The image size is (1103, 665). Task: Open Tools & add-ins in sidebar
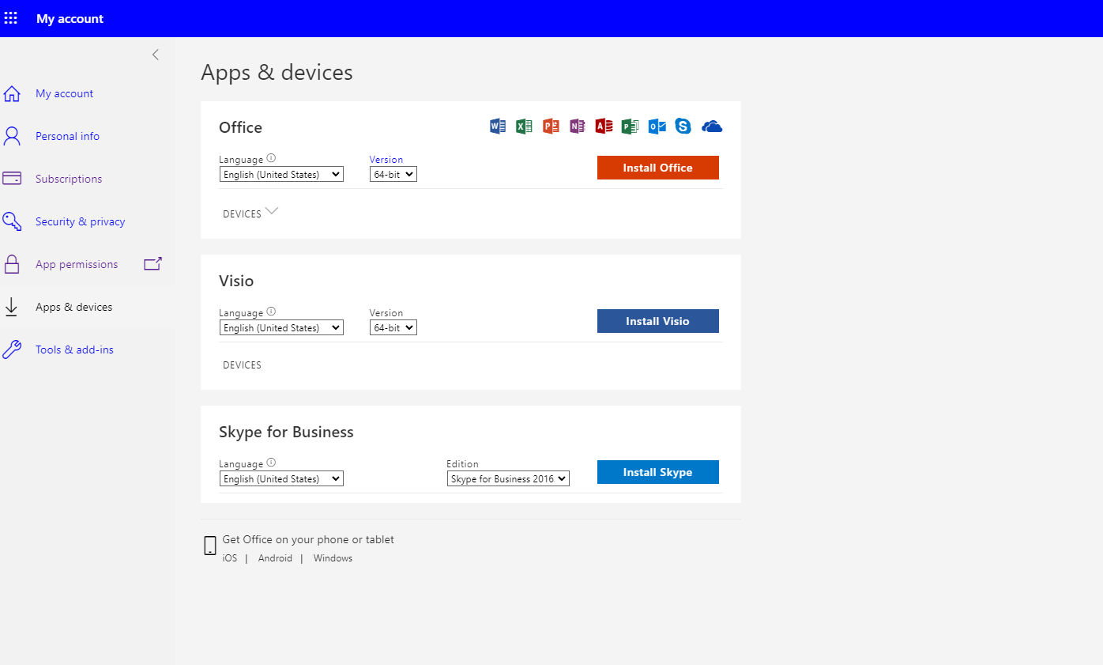click(74, 350)
